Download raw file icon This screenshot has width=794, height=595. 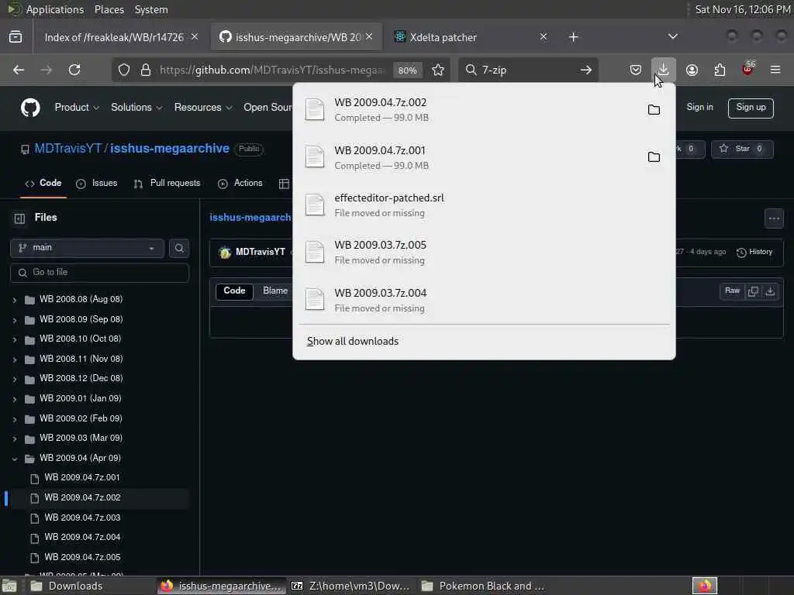click(770, 291)
